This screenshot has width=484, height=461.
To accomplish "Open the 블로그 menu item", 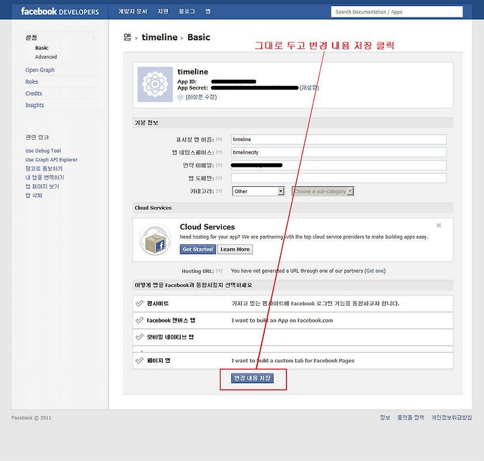I will (187, 11).
